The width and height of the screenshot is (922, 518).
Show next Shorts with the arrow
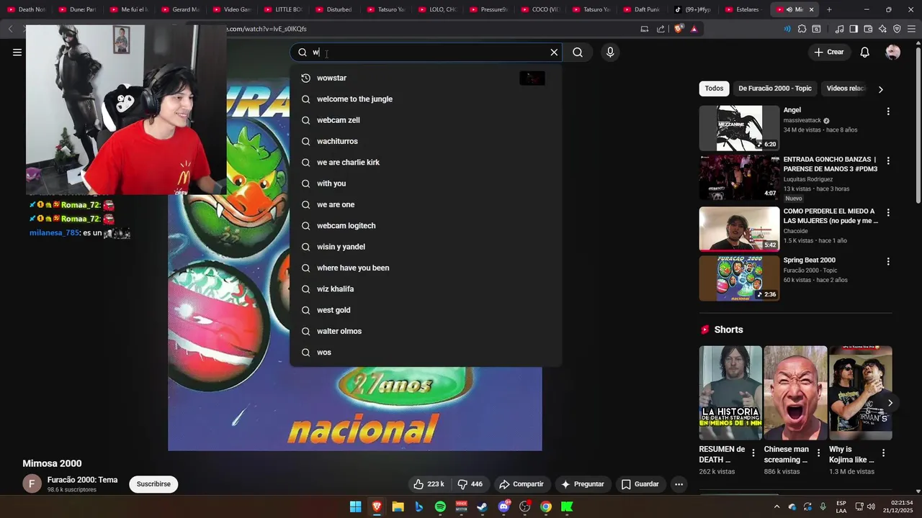pyautogui.click(x=890, y=403)
